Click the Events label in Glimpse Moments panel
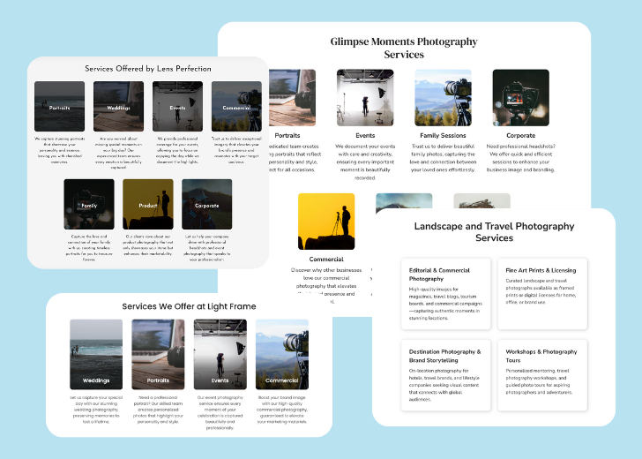The width and height of the screenshot is (642, 459). (365, 135)
